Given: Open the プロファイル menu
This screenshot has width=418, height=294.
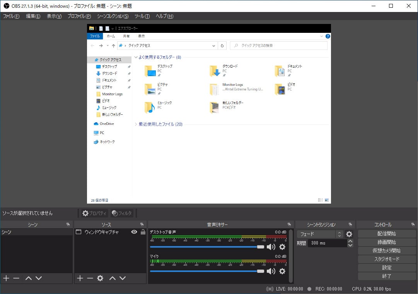Looking at the screenshot, I should point(79,16).
